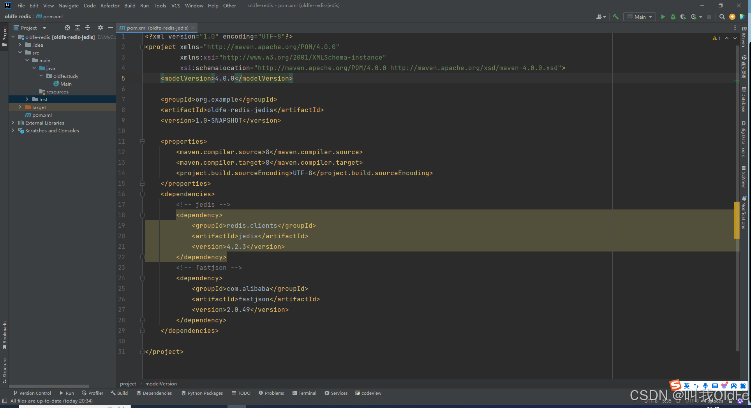Toggle tool window bars in status corner
The width and height of the screenshot is (751, 408).
tap(5, 401)
